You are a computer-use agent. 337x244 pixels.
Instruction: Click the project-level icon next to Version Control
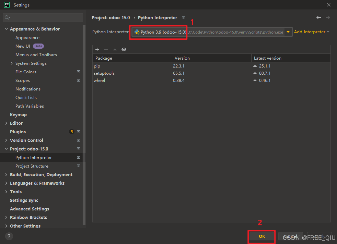click(79, 140)
